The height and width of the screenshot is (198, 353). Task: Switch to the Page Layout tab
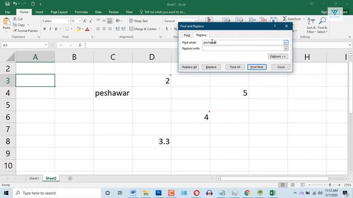[x=59, y=12]
